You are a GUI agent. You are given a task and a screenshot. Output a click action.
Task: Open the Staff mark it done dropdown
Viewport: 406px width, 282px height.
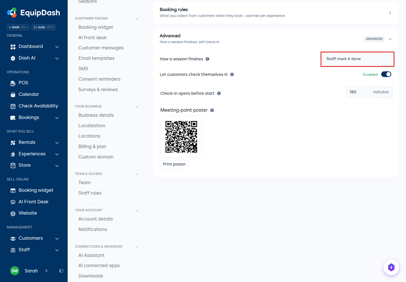pos(357,59)
